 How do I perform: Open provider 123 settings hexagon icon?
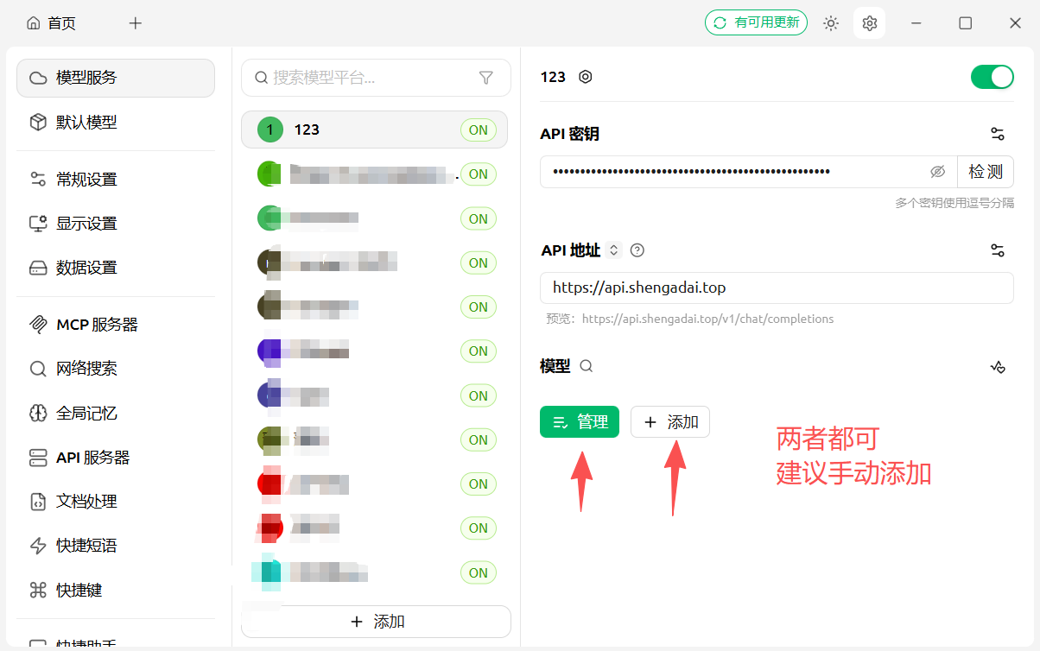coord(586,77)
